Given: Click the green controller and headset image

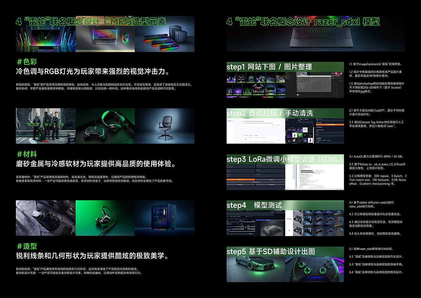Looking at the screenshot, I should pos(105,126).
